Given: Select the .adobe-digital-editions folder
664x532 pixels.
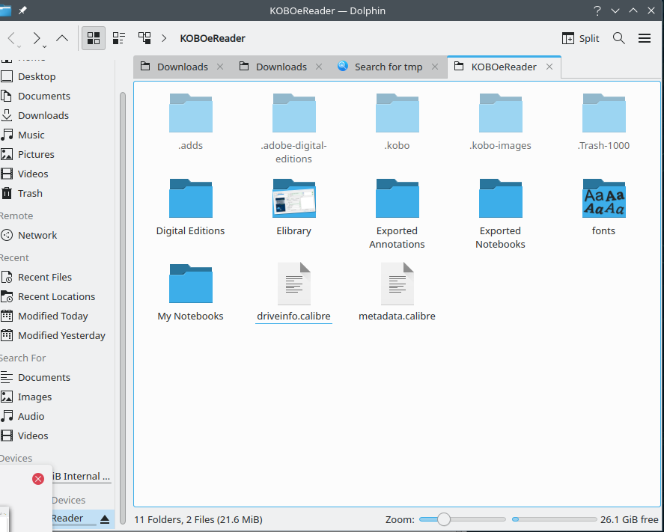Looking at the screenshot, I should click(294, 129).
